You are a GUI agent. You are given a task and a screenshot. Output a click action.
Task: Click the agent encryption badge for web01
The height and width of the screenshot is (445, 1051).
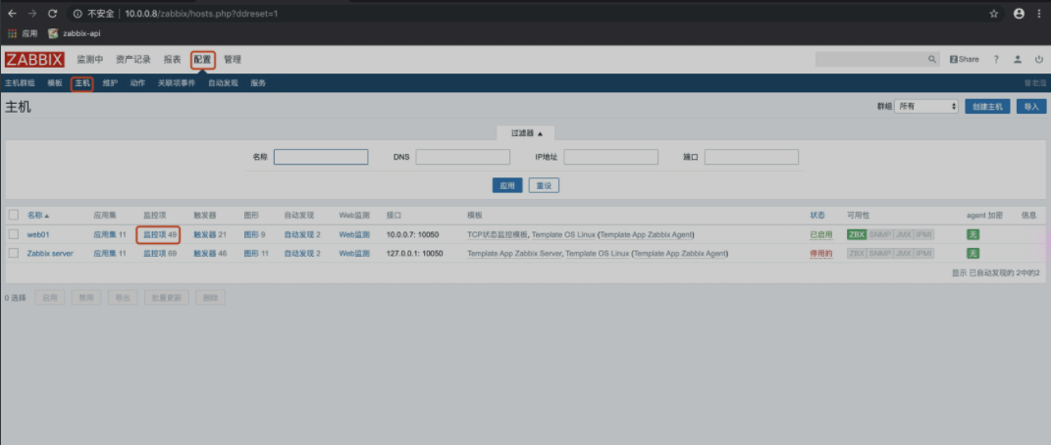[x=972, y=235]
